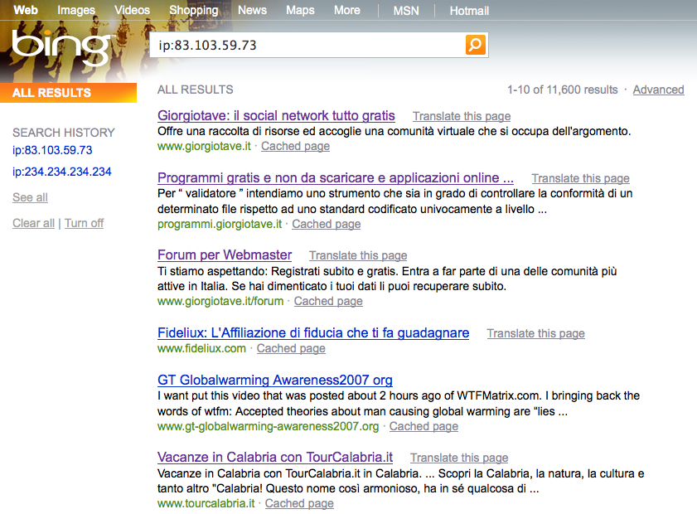The width and height of the screenshot is (697, 514).
Task: Turn off search history
Action: pos(84,223)
